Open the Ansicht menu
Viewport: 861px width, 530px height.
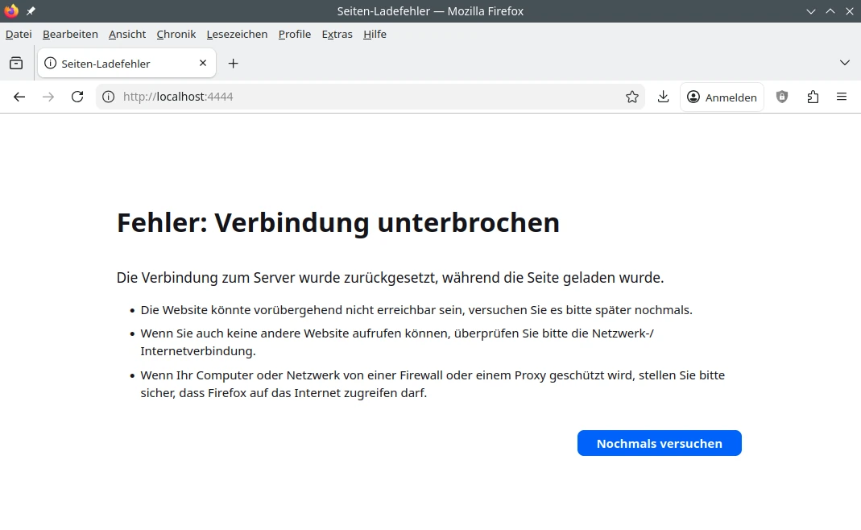[126, 34]
